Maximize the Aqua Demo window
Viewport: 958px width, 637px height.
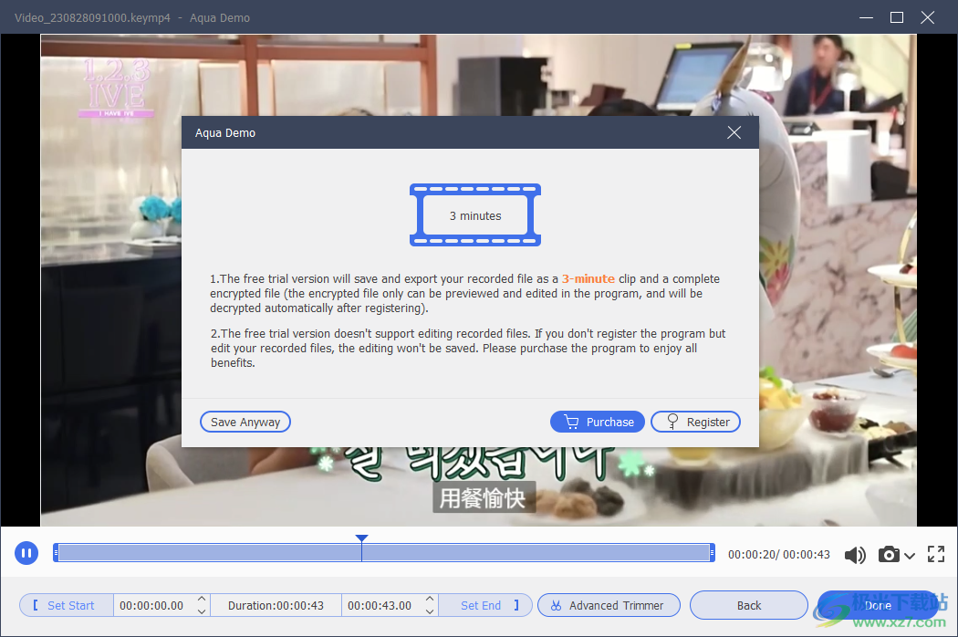(x=897, y=17)
